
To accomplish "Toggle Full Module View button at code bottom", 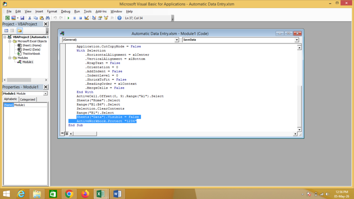I will pyautogui.click(x=67, y=134).
